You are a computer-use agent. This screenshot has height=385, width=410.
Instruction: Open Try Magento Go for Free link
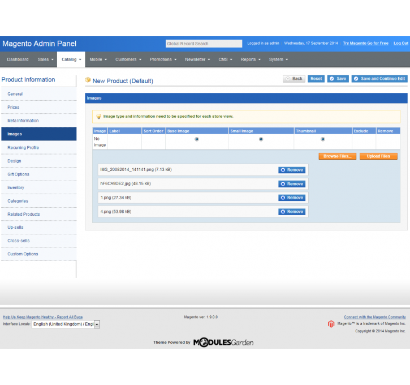click(365, 44)
